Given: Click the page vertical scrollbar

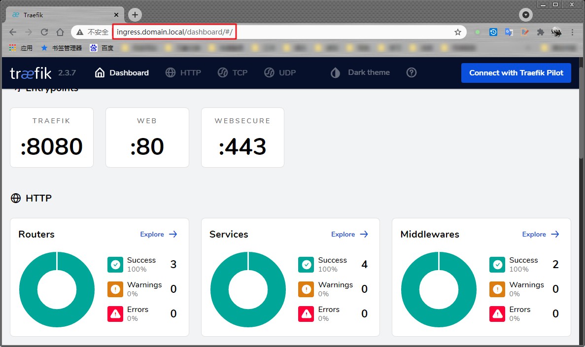Looking at the screenshot, I should [x=581, y=112].
